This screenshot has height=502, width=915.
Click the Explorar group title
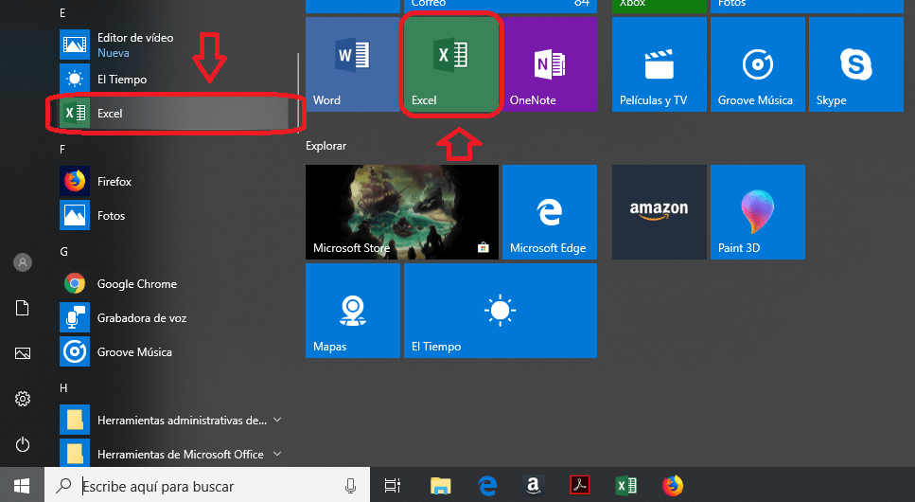click(326, 146)
